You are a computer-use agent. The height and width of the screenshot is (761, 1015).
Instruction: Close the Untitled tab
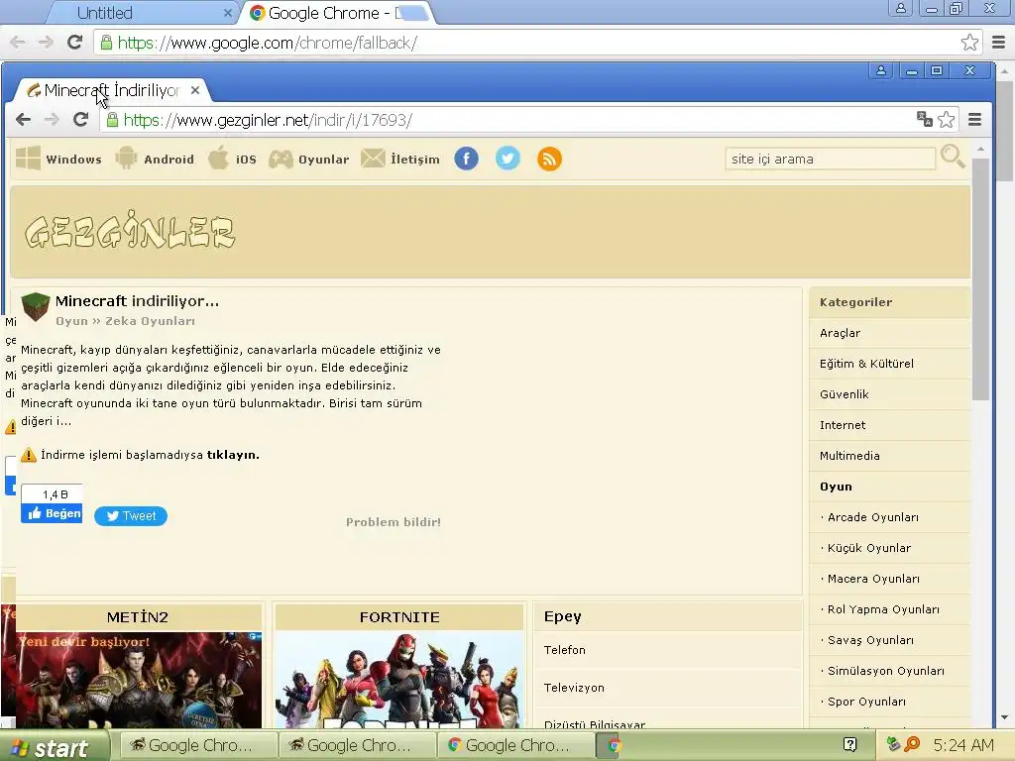(227, 13)
